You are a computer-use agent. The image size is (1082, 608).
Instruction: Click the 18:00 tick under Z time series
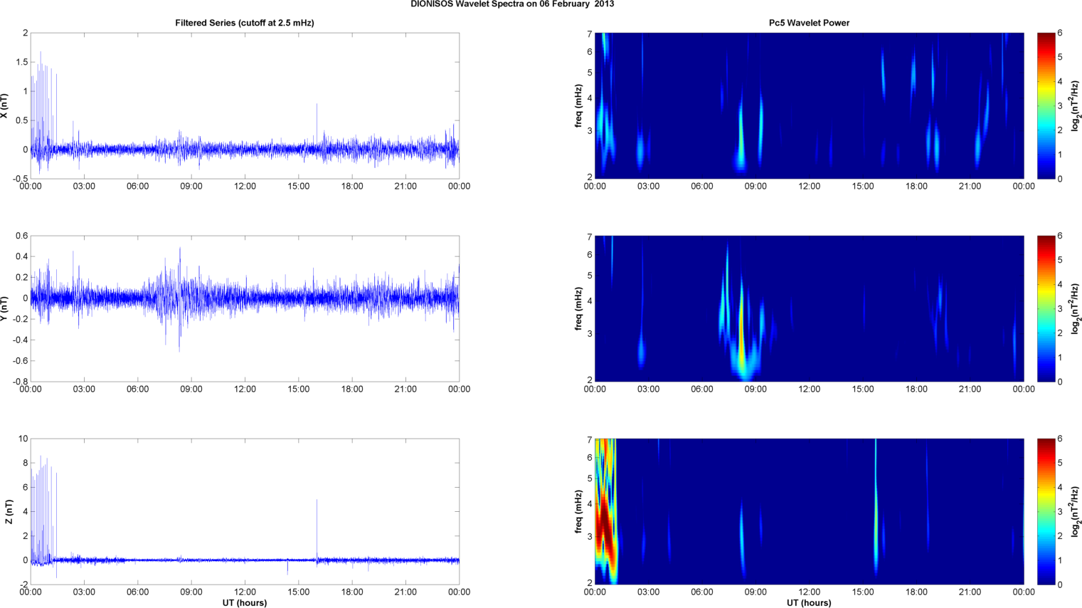[352, 592]
